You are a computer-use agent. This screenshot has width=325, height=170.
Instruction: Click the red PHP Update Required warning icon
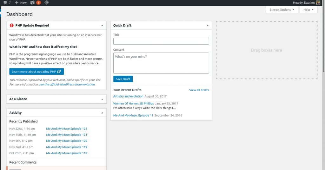point(12,25)
